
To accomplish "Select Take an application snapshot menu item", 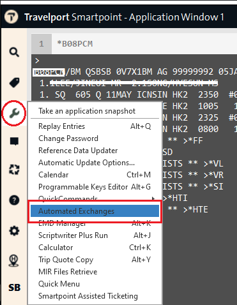I will click(95, 111).
